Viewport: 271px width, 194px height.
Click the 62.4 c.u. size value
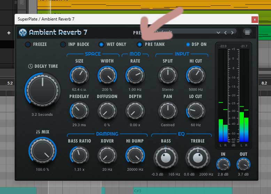[79, 89]
